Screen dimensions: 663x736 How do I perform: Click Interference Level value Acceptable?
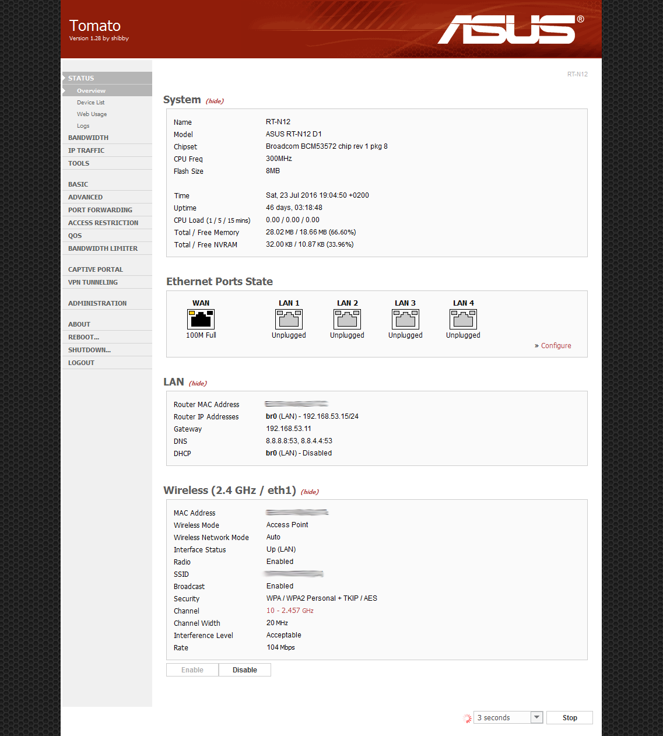[x=284, y=635]
